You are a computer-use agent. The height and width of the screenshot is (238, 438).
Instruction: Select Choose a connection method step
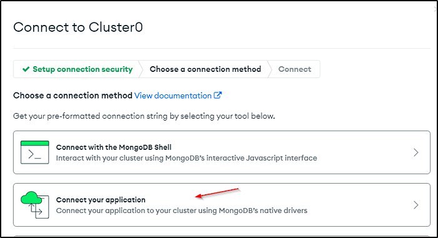tap(205, 69)
